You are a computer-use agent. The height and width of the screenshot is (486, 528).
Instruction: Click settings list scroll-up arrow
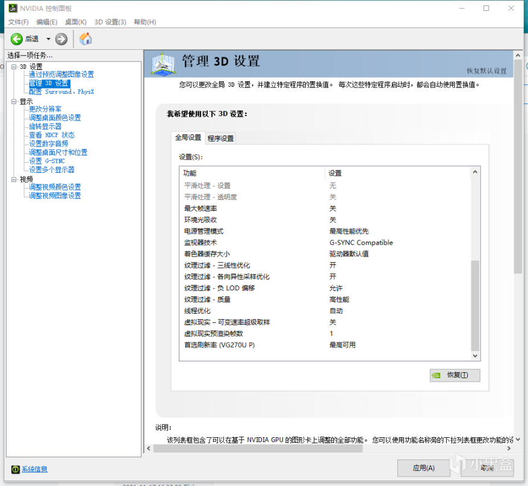[x=475, y=172]
